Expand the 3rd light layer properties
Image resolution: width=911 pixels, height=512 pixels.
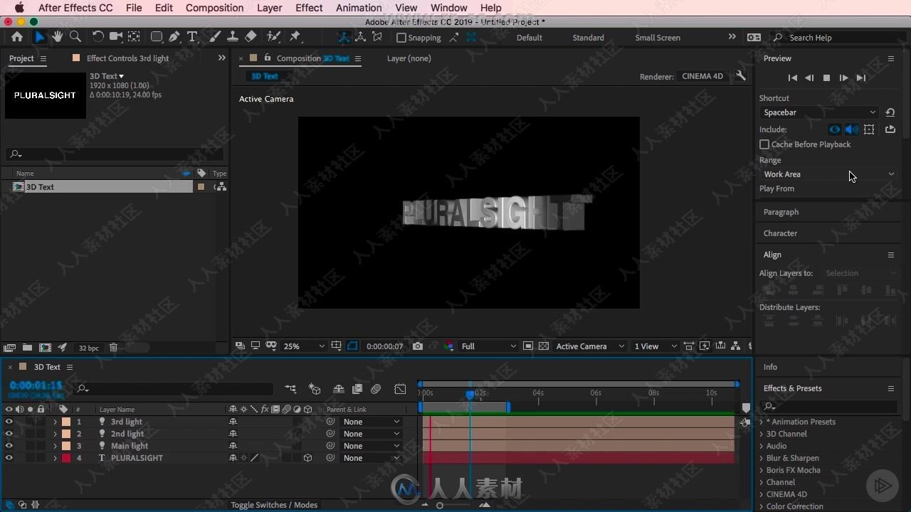click(x=55, y=422)
